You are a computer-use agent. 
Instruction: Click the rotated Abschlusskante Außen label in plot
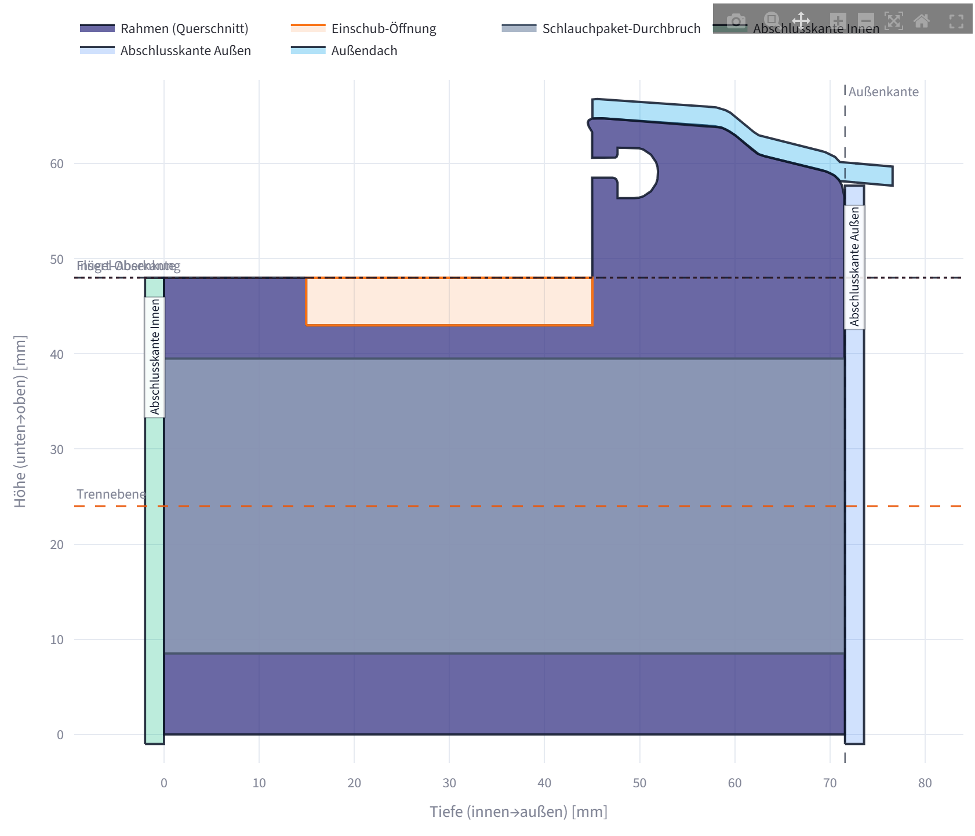[x=854, y=267]
